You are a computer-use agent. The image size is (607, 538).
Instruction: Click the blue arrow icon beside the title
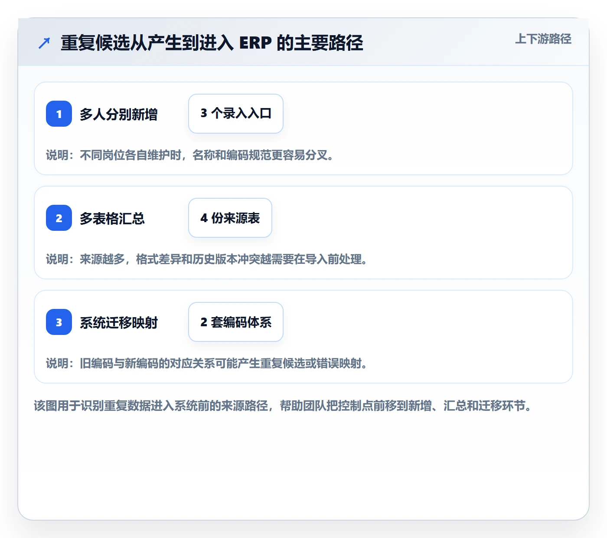tap(44, 43)
